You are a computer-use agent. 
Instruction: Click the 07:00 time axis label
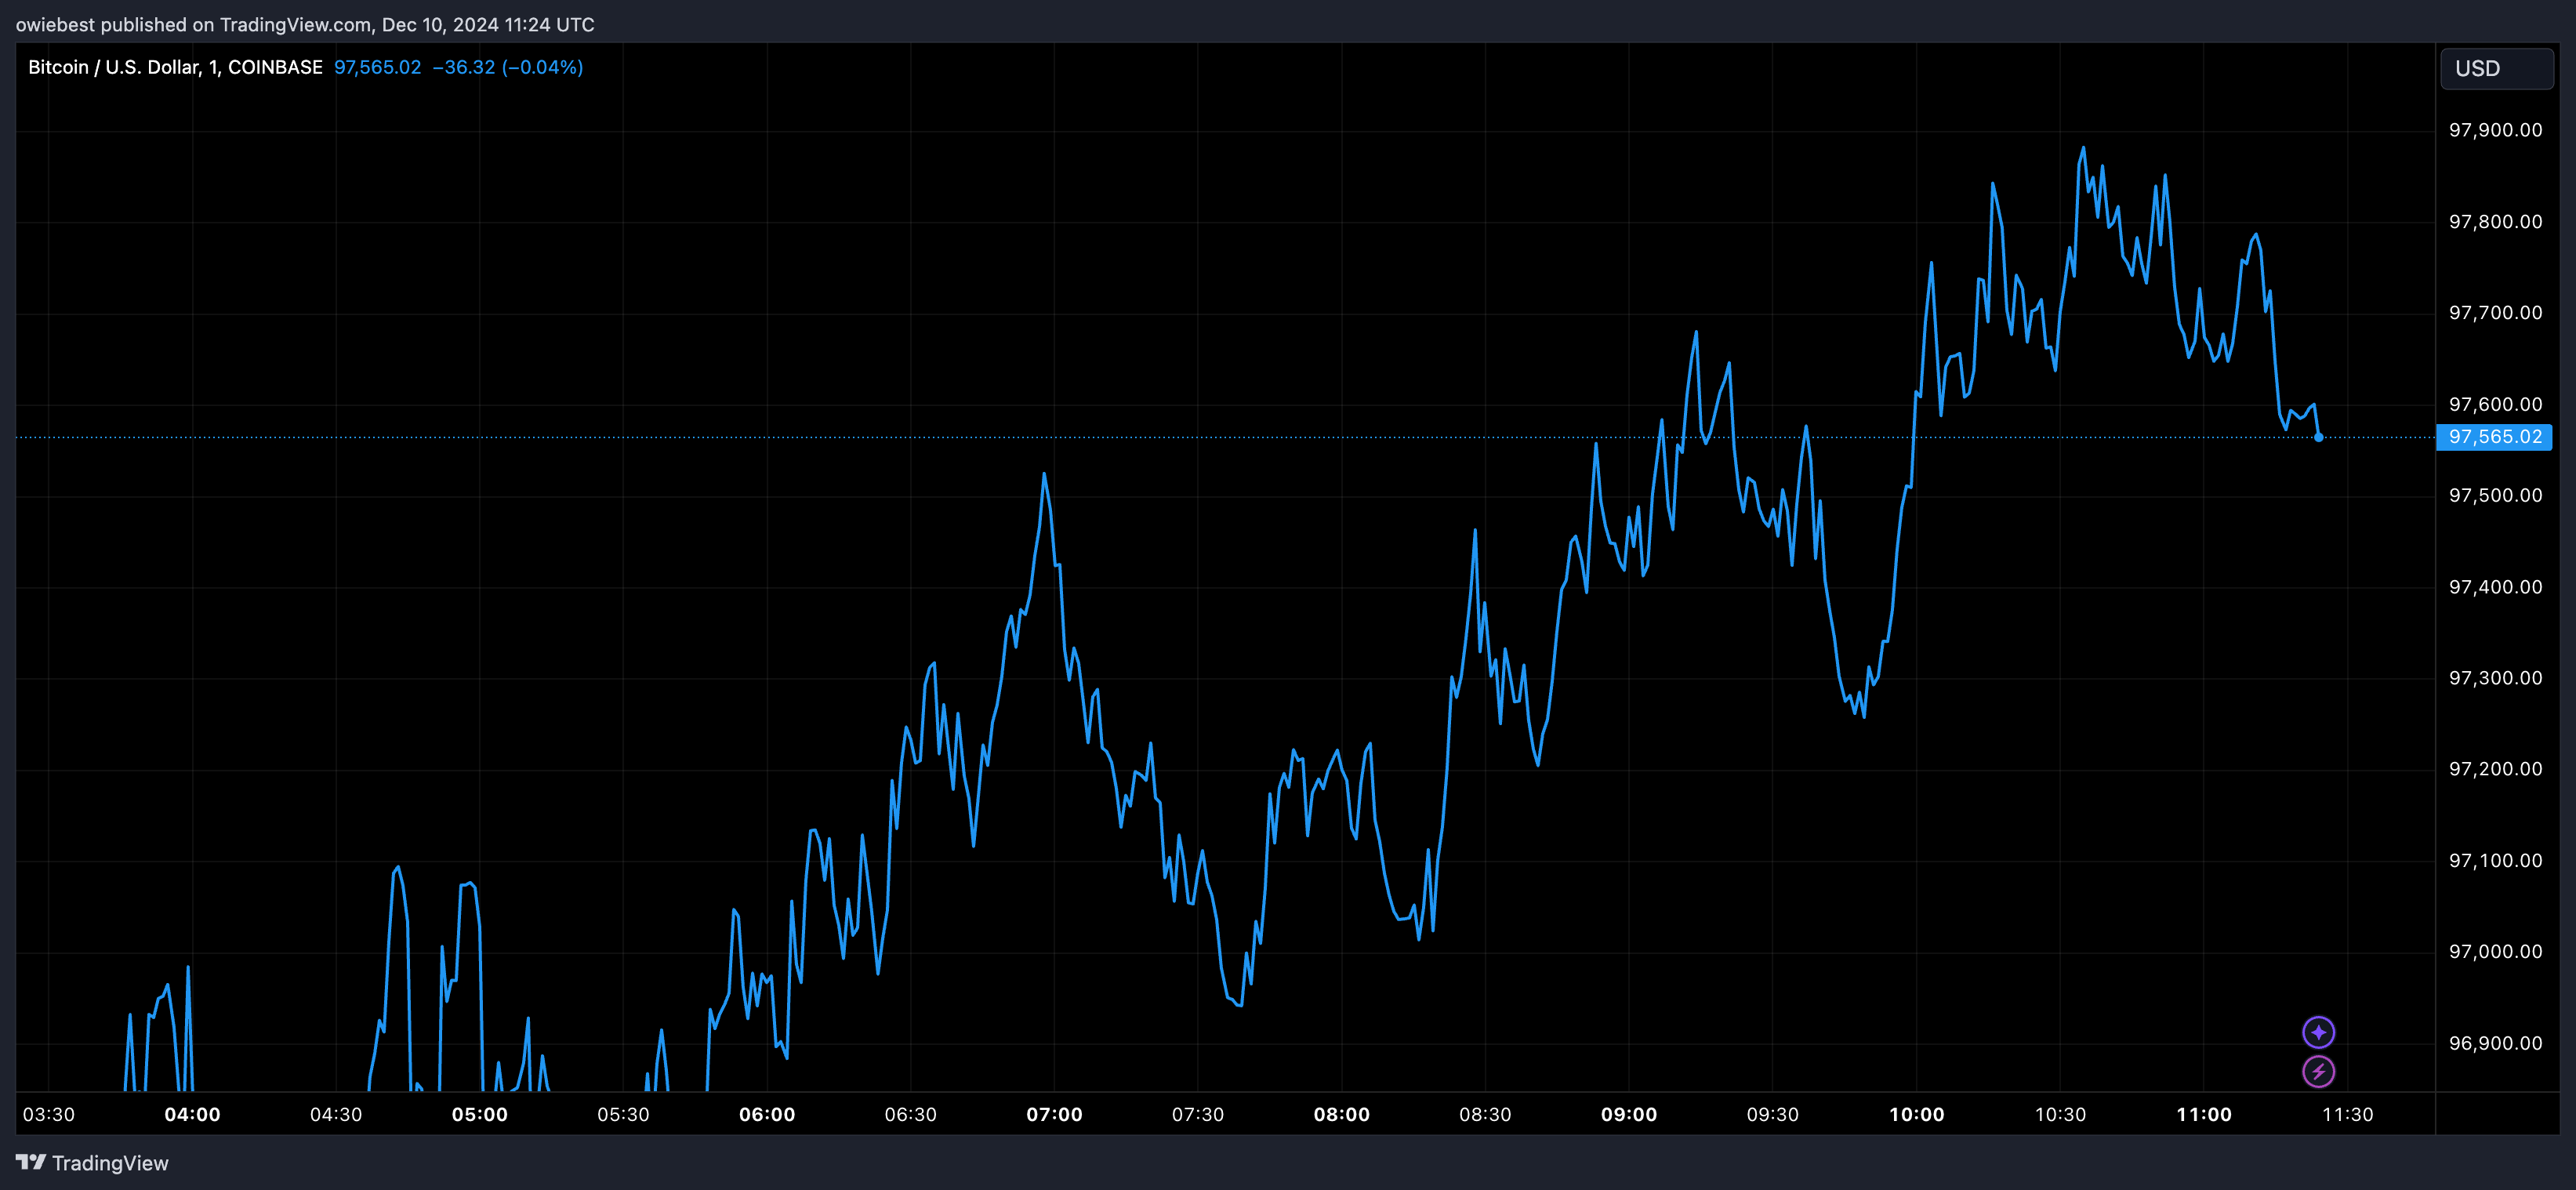pyautogui.click(x=1054, y=1114)
